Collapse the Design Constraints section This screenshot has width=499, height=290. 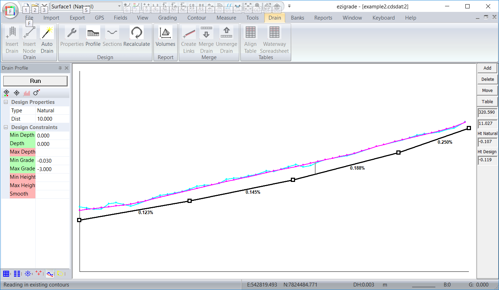pyautogui.click(x=6, y=127)
